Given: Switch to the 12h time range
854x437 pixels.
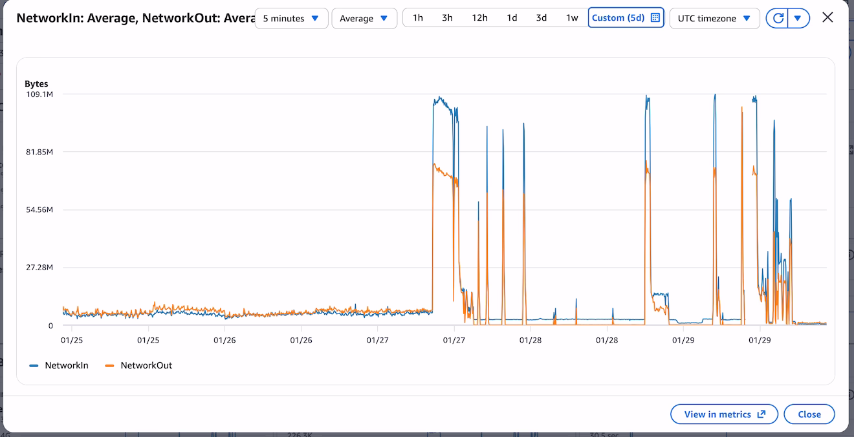Looking at the screenshot, I should (479, 17).
